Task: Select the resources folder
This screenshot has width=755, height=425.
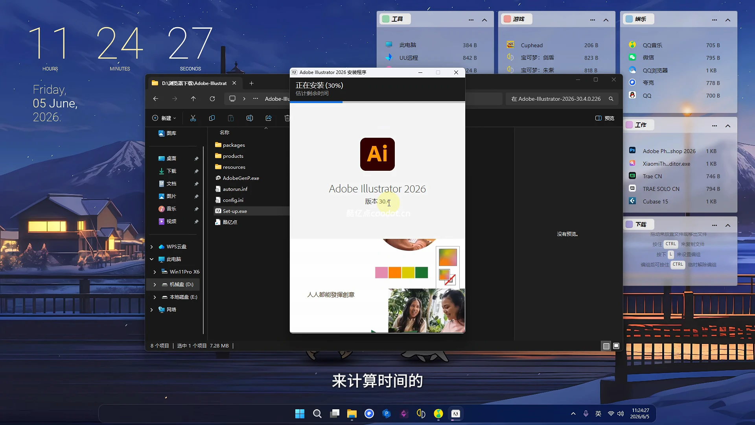Action: pyautogui.click(x=234, y=167)
